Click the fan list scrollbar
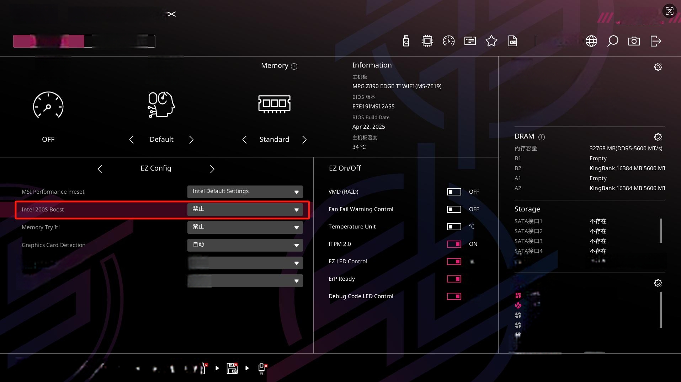The height and width of the screenshot is (382, 681). [660, 310]
